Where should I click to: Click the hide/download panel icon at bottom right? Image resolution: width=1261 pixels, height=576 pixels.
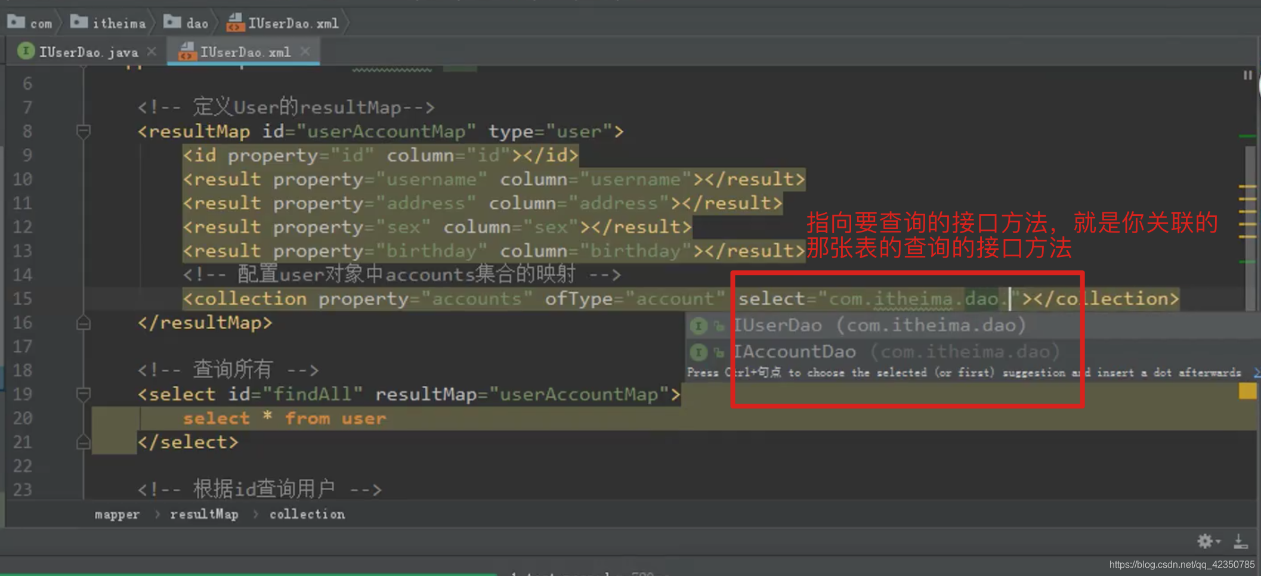coord(1241,541)
